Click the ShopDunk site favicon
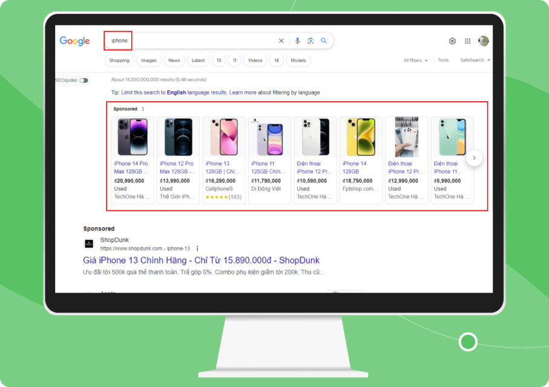The height and width of the screenshot is (387, 549). [x=89, y=244]
